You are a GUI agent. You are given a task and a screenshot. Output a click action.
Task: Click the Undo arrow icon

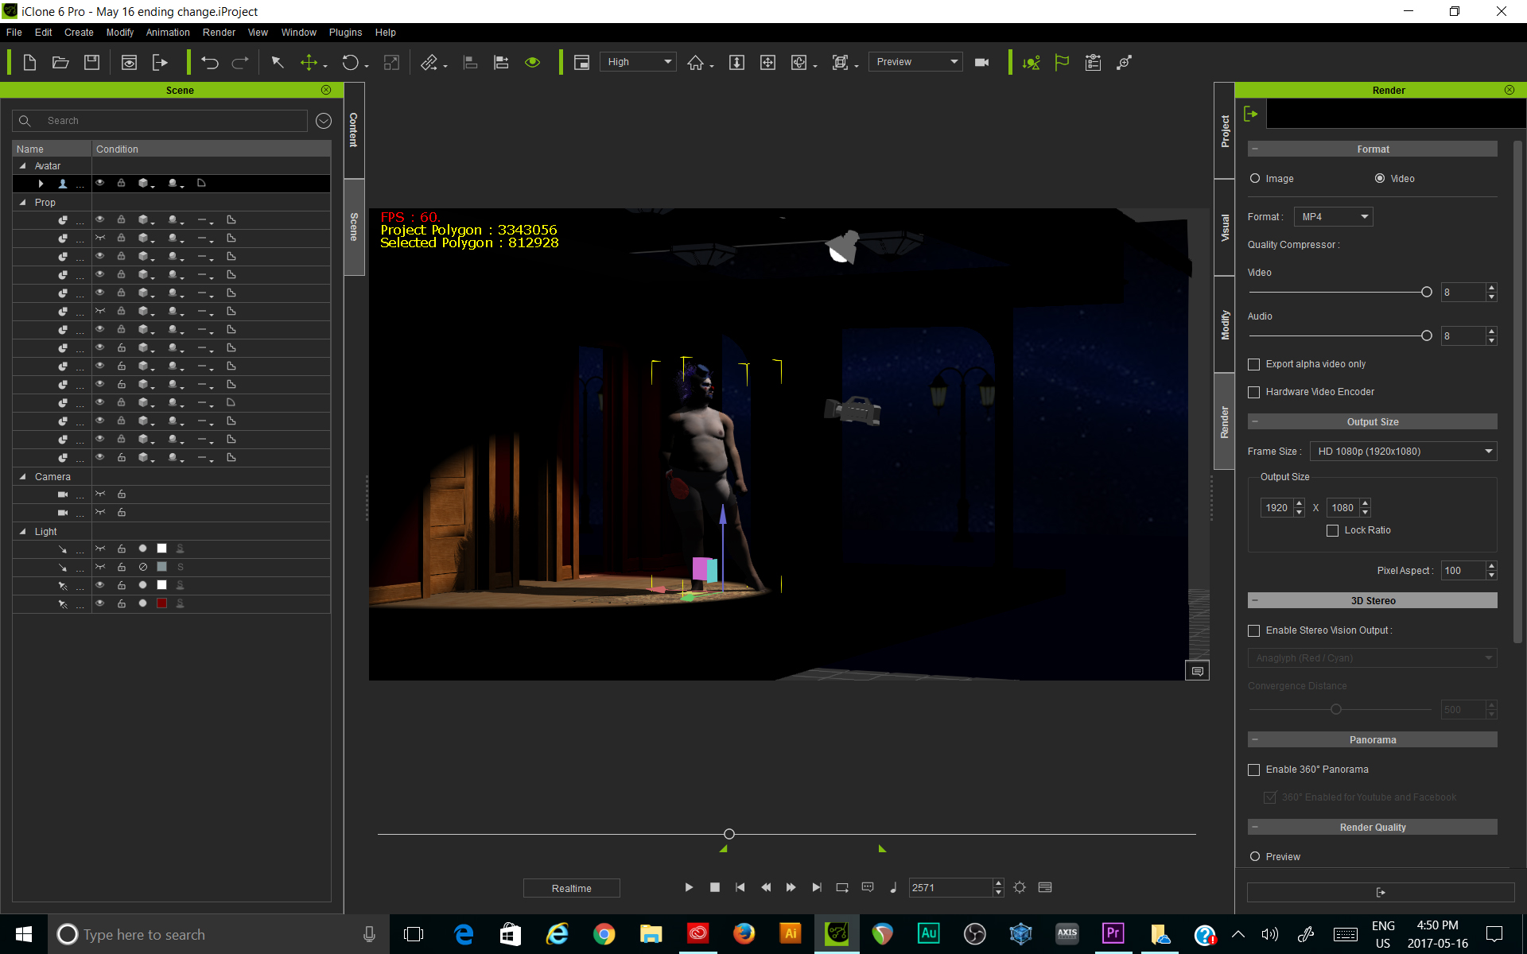[210, 62]
